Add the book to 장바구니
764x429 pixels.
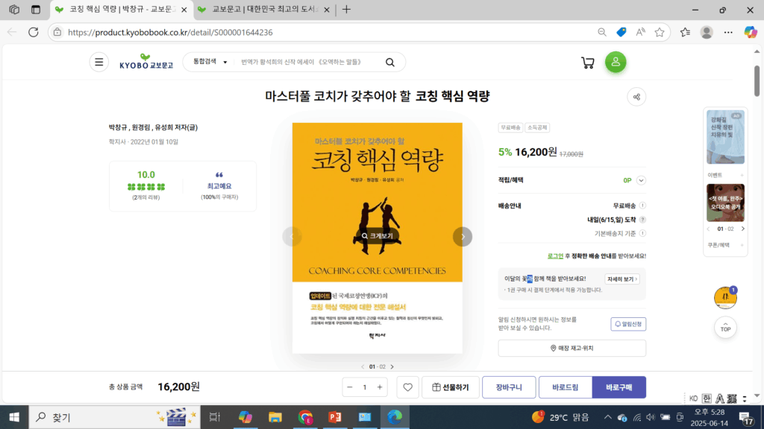509,387
